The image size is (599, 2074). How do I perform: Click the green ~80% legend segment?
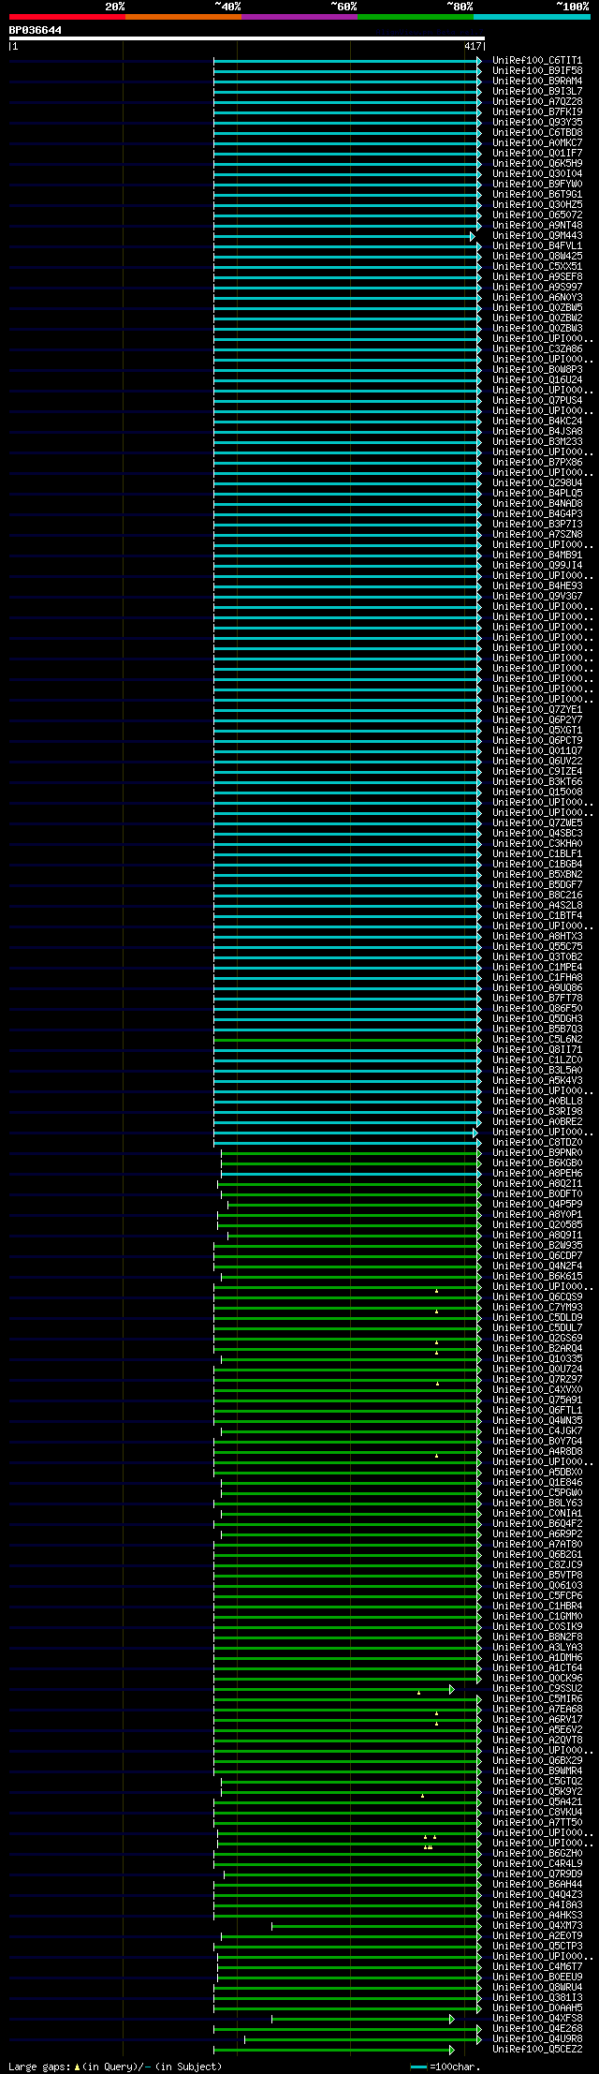point(415,17)
